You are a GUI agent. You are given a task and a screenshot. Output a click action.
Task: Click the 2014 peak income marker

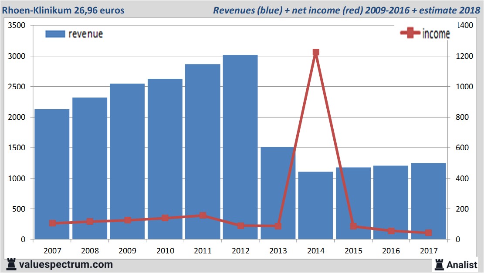316,52
